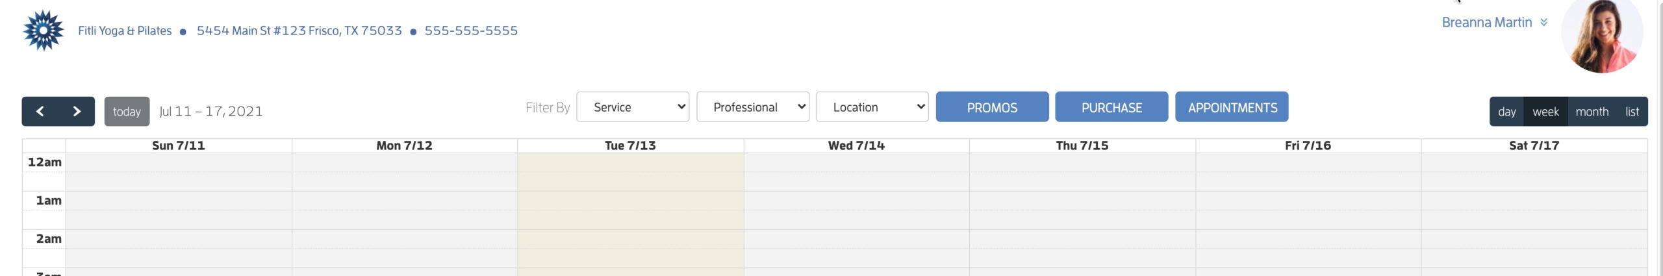Jump to today's date
1663x276 pixels.
(x=127, y=111)
